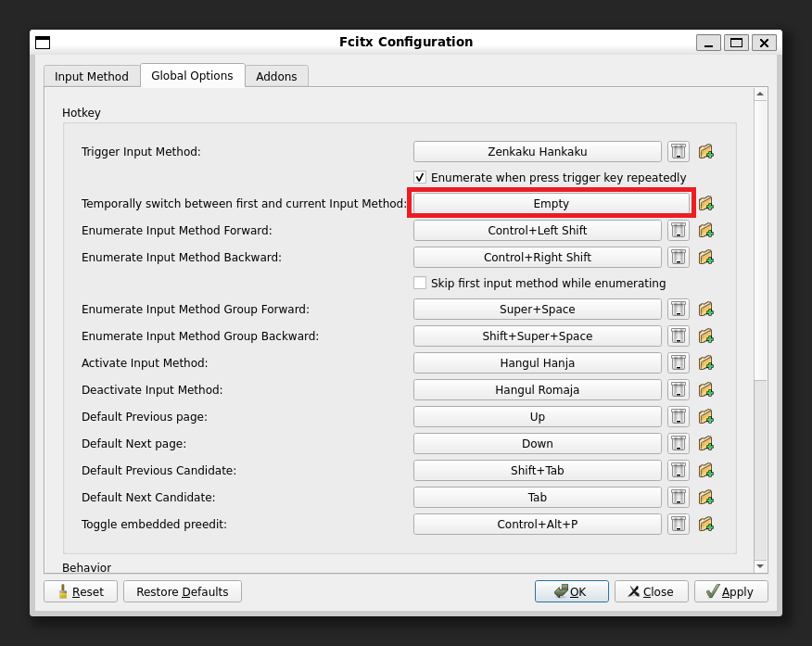Delete the Enumerate Input Method Forward hotkey
Screen dimensions: 812x646
[679, 231]
